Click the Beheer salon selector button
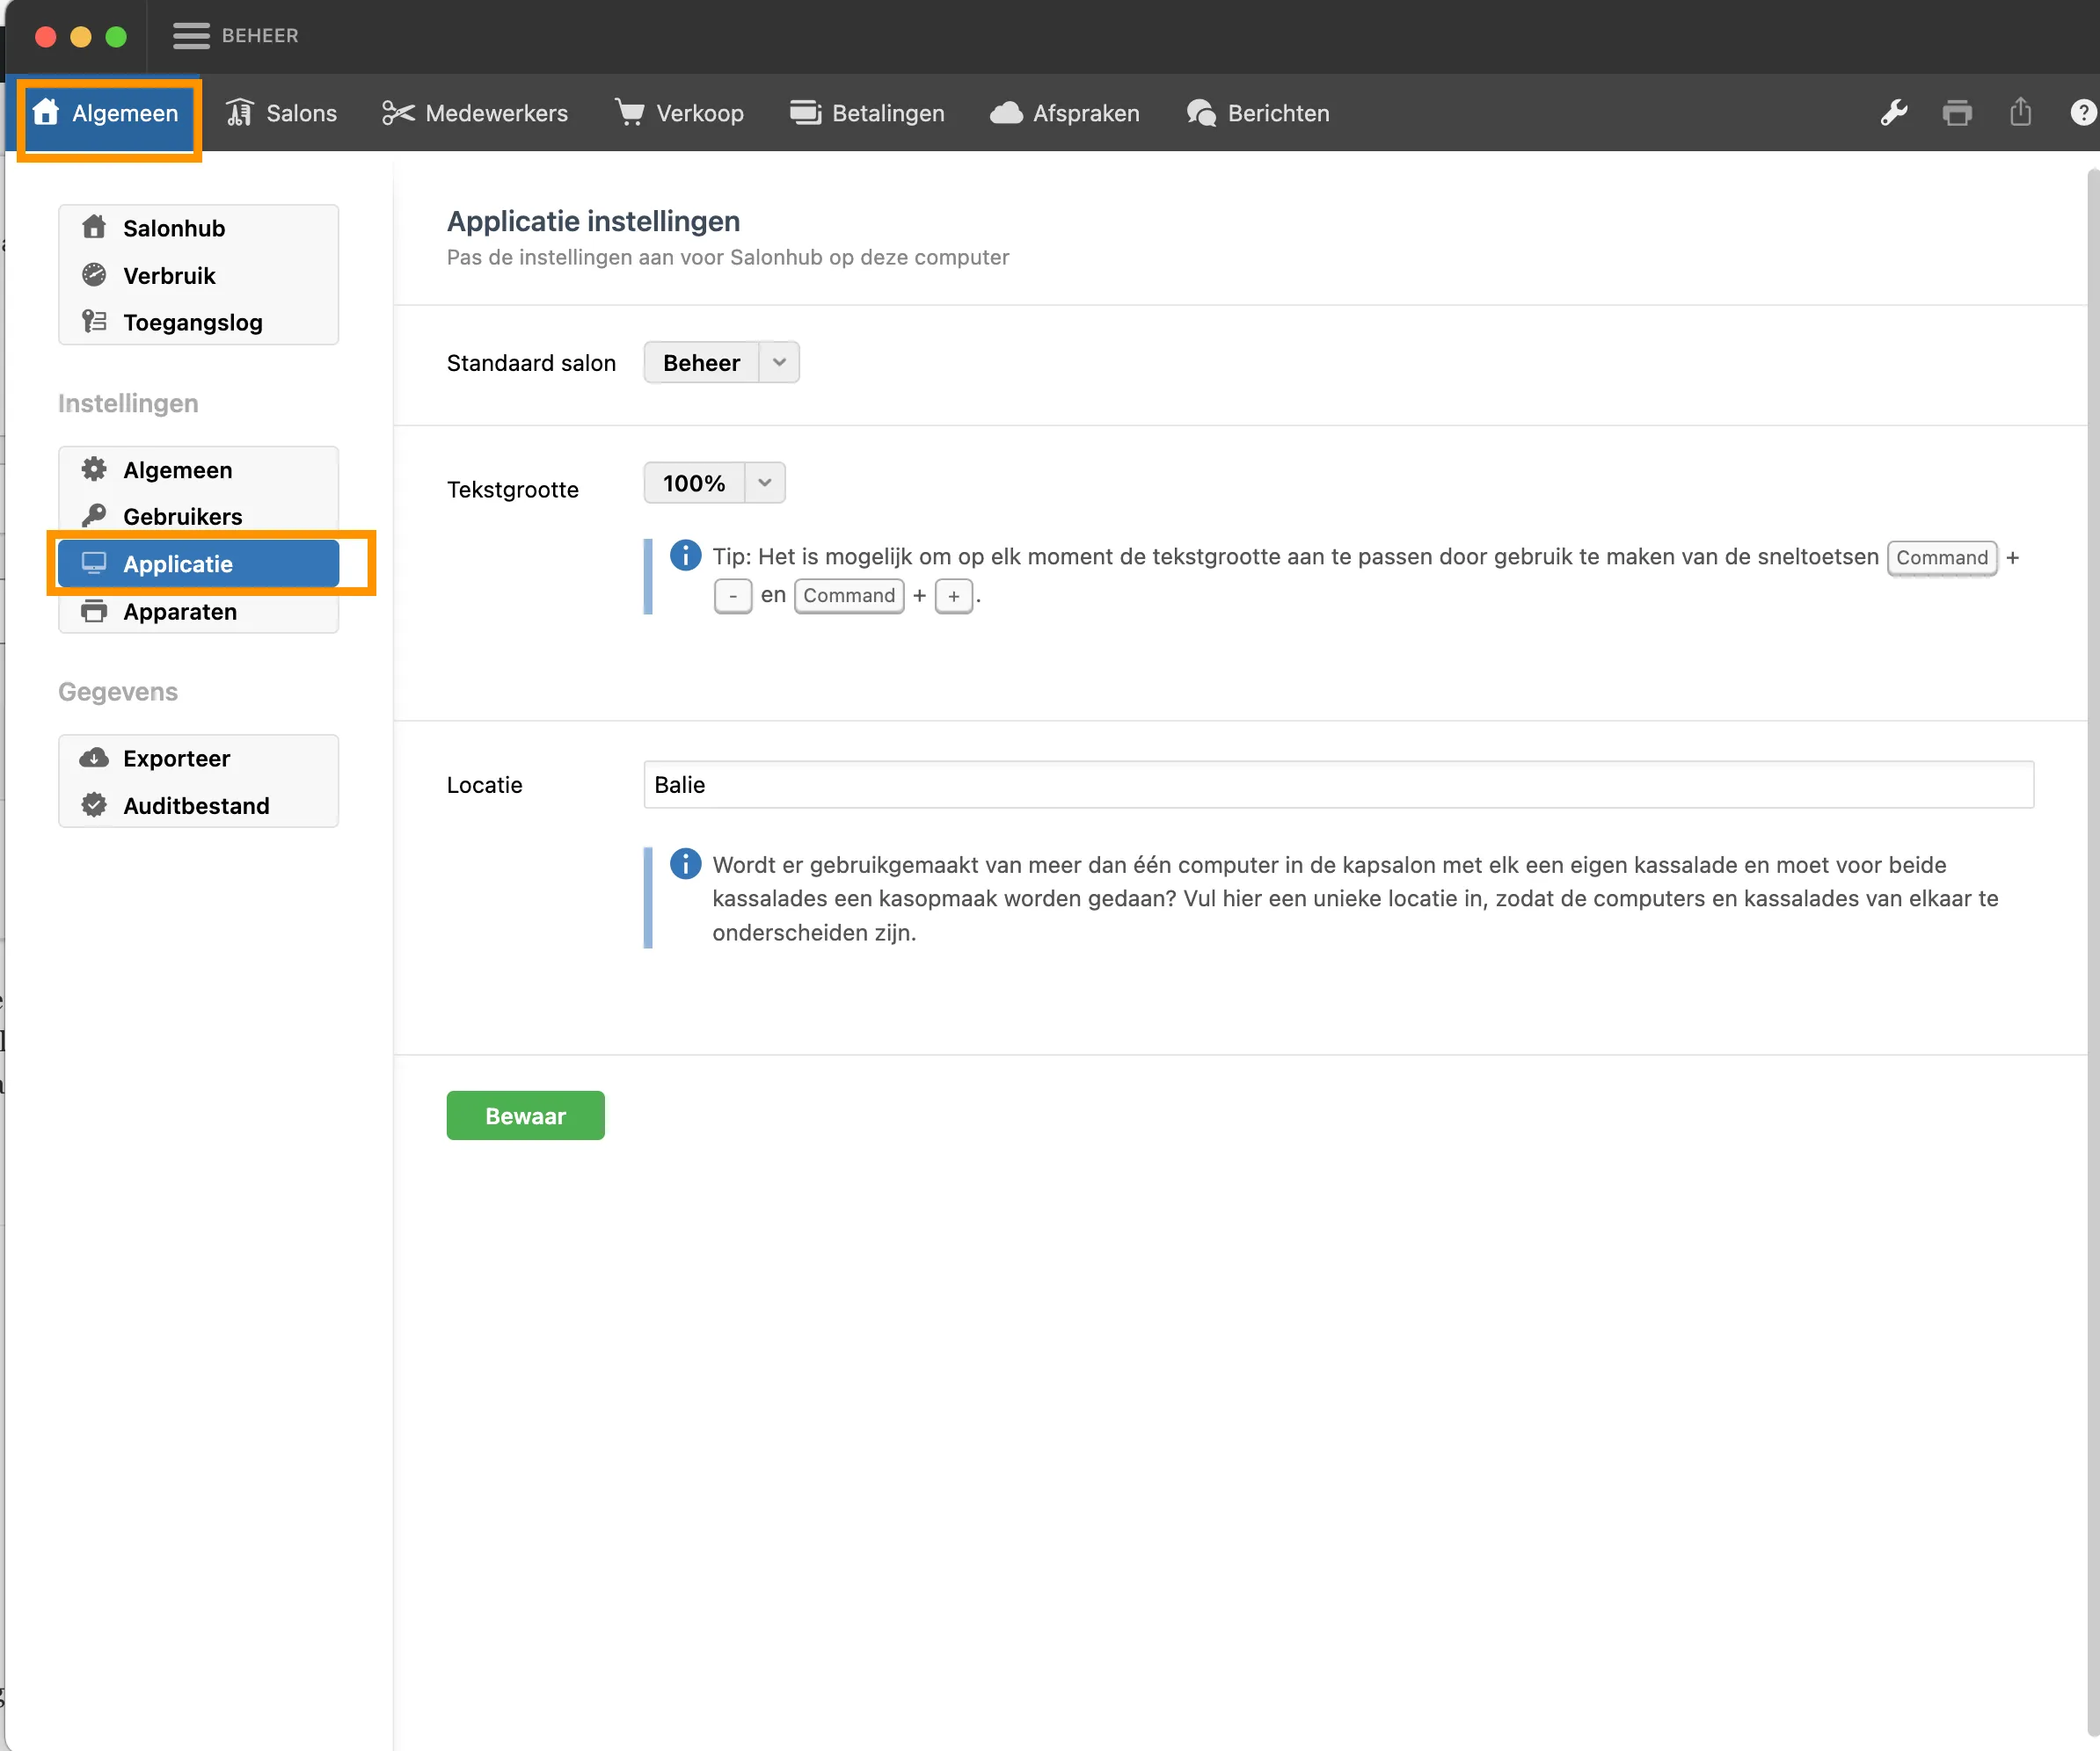The width and height of the screenshot is (2100, 1751). (x=702, y=363)
